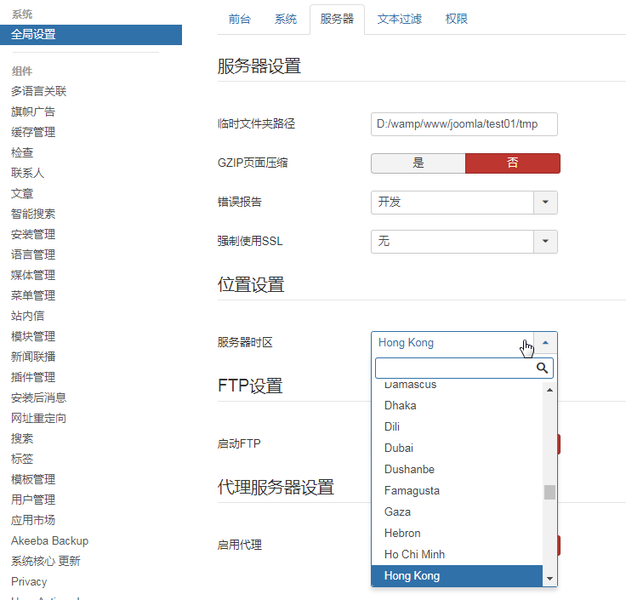The height and width of the screenshot is (600, 626).
Task: Open the 文本过滤 tab
Action: 400,19
